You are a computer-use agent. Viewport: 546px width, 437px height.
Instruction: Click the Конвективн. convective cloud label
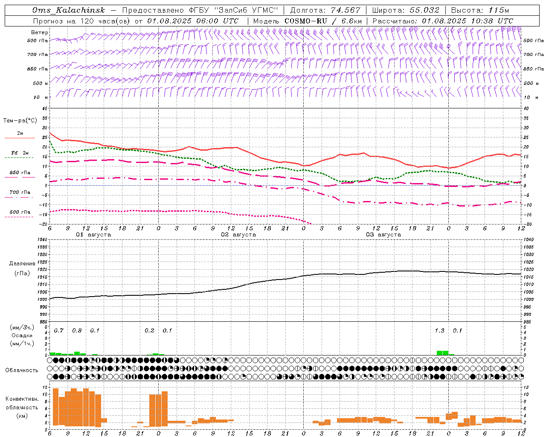(x=22, y=399)
